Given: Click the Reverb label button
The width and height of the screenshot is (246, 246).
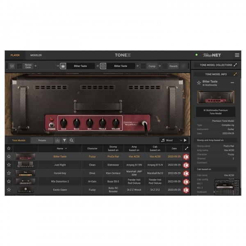Looking at the screenshot, I should click(173, 66).
